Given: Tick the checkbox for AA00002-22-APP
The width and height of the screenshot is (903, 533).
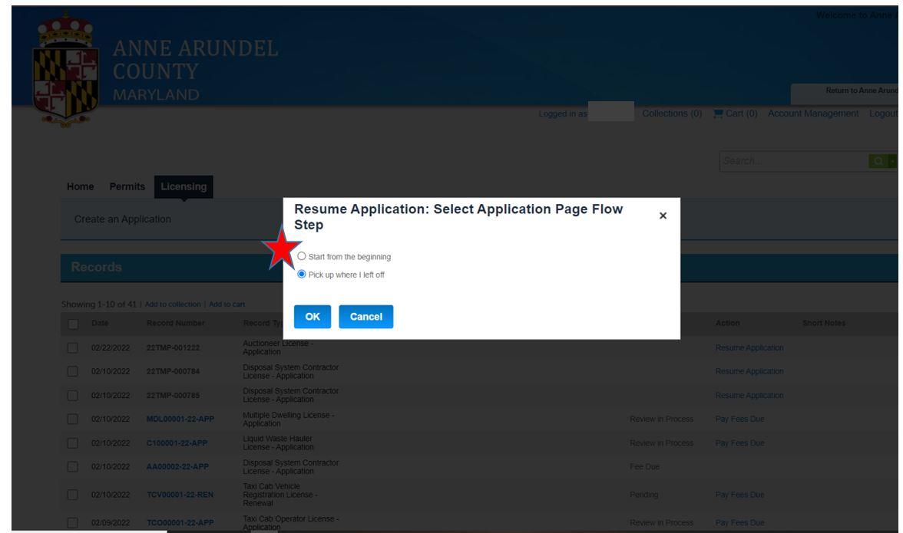Looking at the screenshot, I should [72, 467].
